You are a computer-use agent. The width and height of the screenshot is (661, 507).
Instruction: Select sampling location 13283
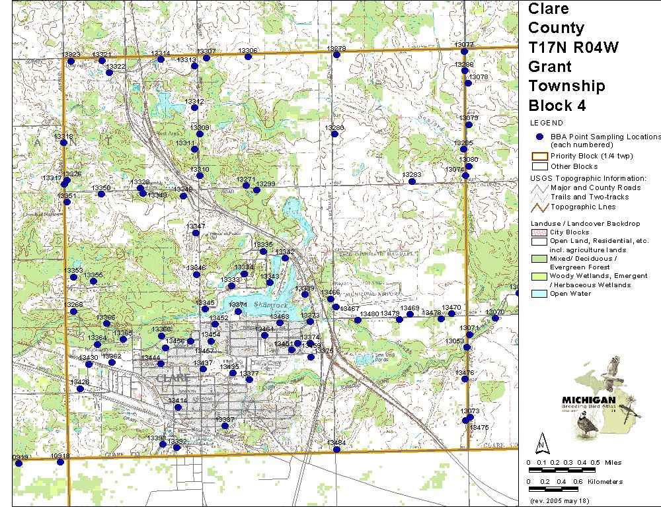click(411, 181)
